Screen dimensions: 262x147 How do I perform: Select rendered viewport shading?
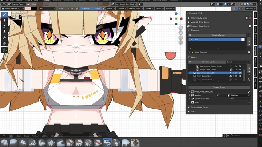251,4
